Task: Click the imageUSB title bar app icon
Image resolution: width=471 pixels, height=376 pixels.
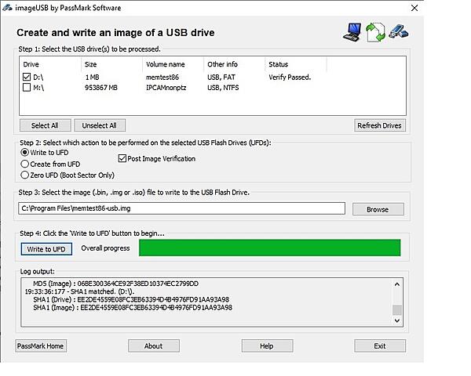Action: coord(7,8)
